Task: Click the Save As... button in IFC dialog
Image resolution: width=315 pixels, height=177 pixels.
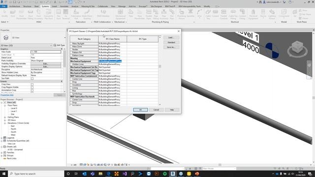Action: pyautogui.click(x=171, y=47)
